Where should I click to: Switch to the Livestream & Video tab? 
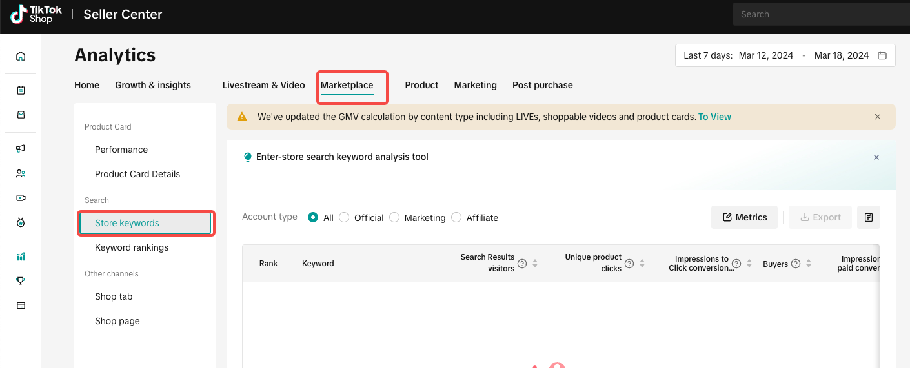click(x=263, y=85)
